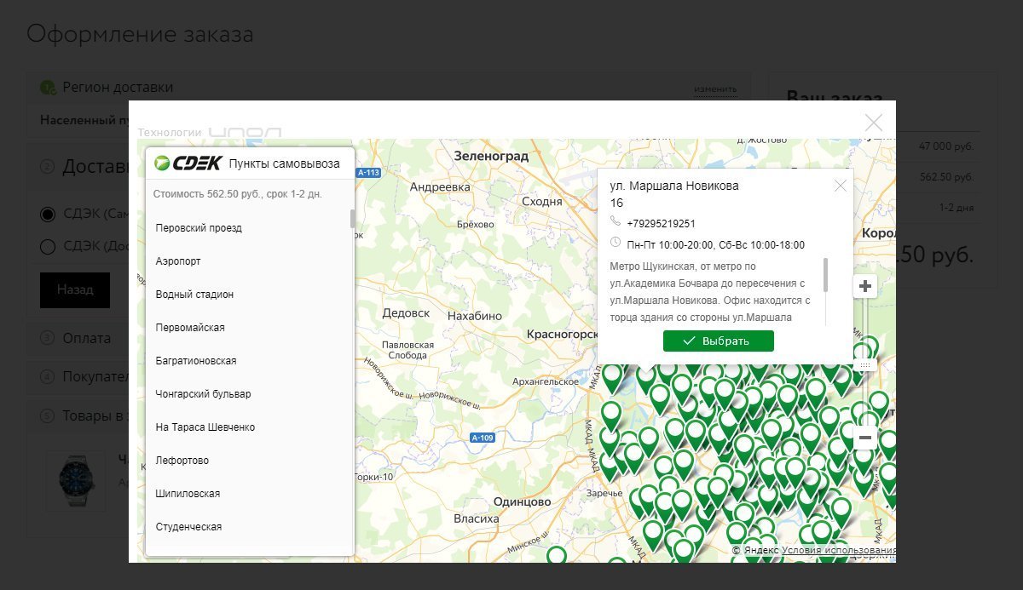
Task: Click the map zoom out minus button
Action: click(865, 438)
